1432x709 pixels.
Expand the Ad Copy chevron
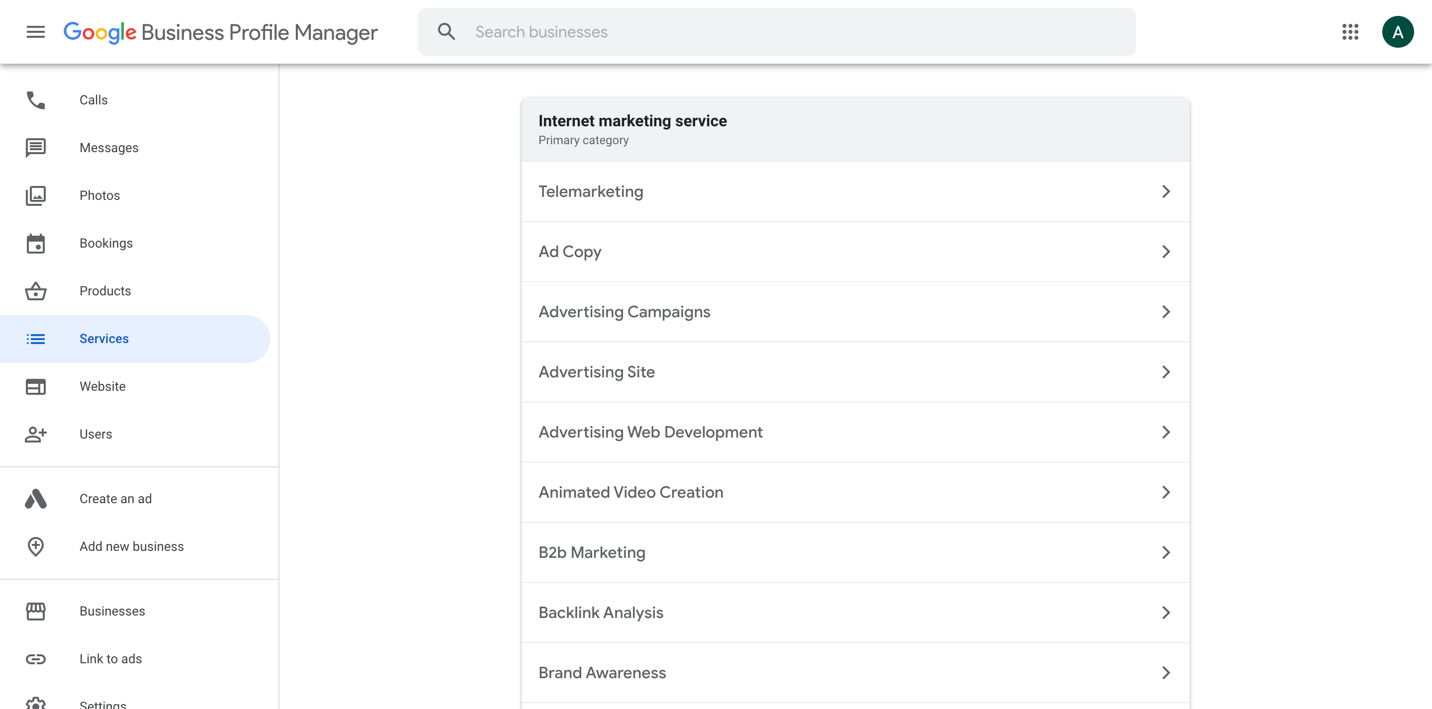tap(1165, 252)
